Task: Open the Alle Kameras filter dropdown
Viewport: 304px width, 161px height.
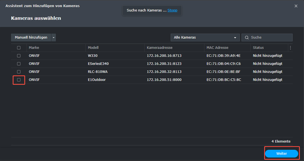Action: coord(205,37)
